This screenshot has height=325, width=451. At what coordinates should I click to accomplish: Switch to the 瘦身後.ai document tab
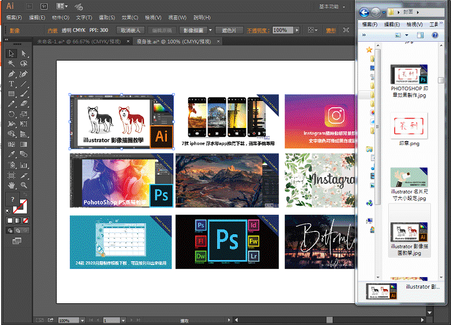pos(174,42)
